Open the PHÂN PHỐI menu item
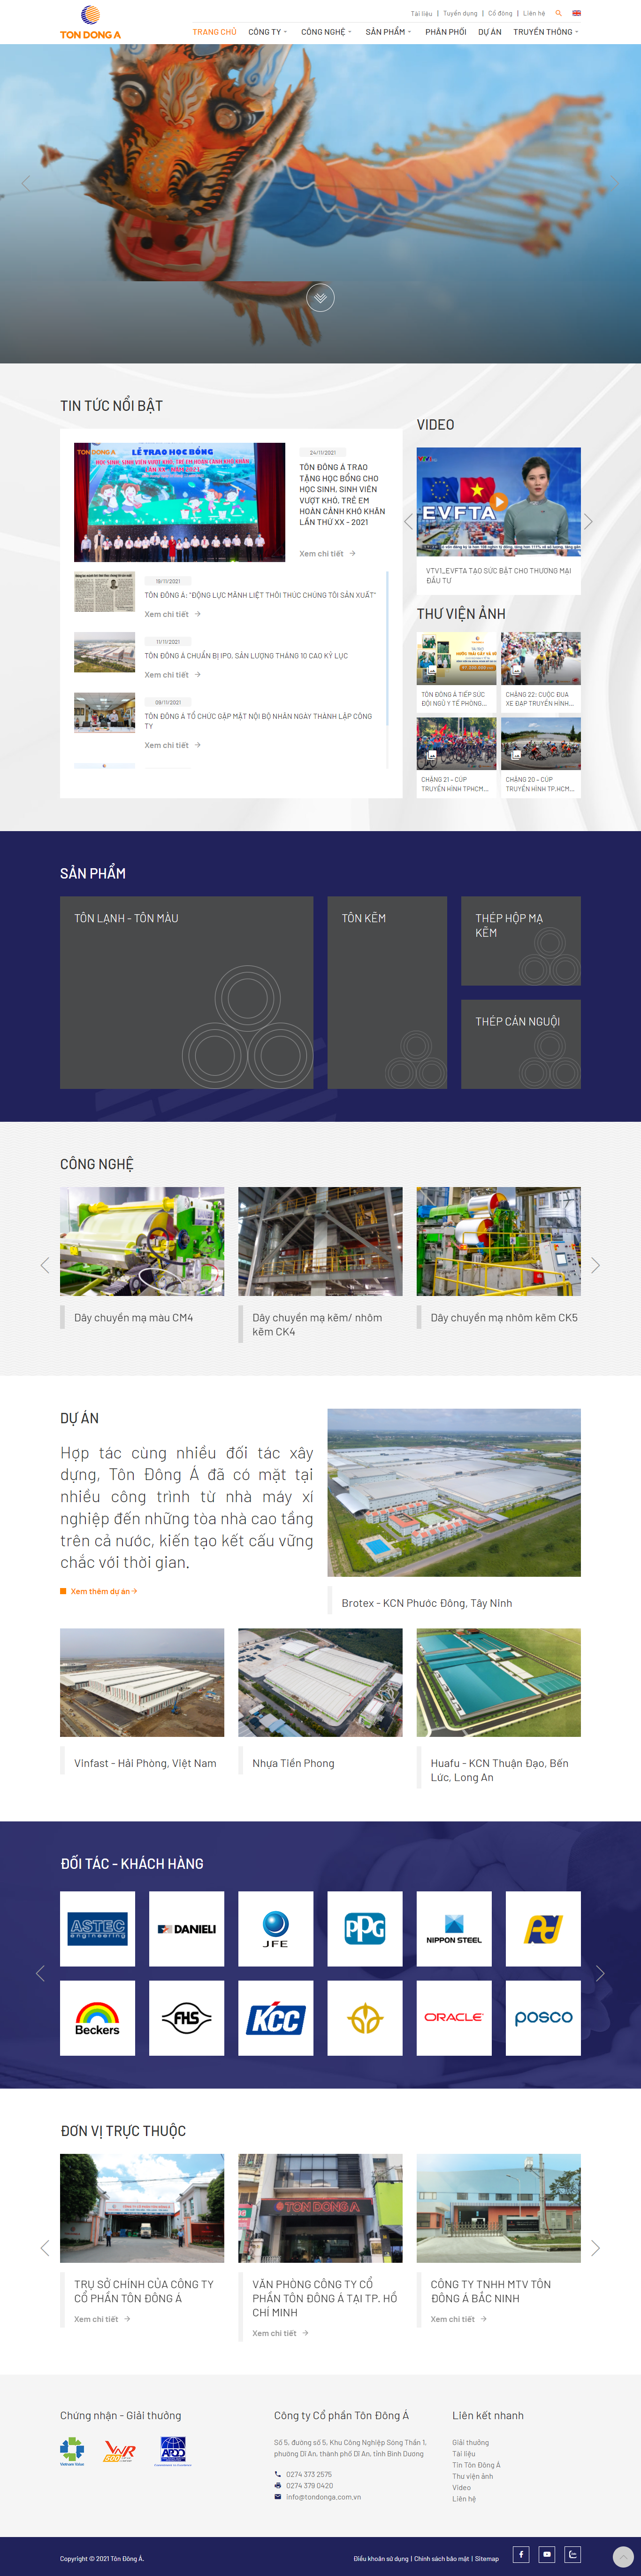641x2576 pixels. tap(445, 32)
